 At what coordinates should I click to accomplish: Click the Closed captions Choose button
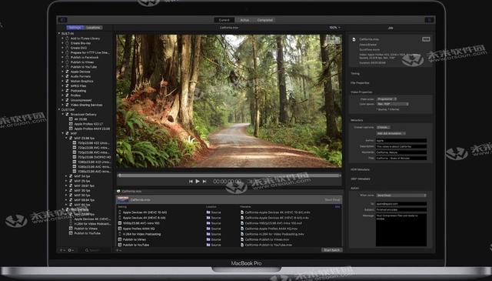[x=383, y=127]
